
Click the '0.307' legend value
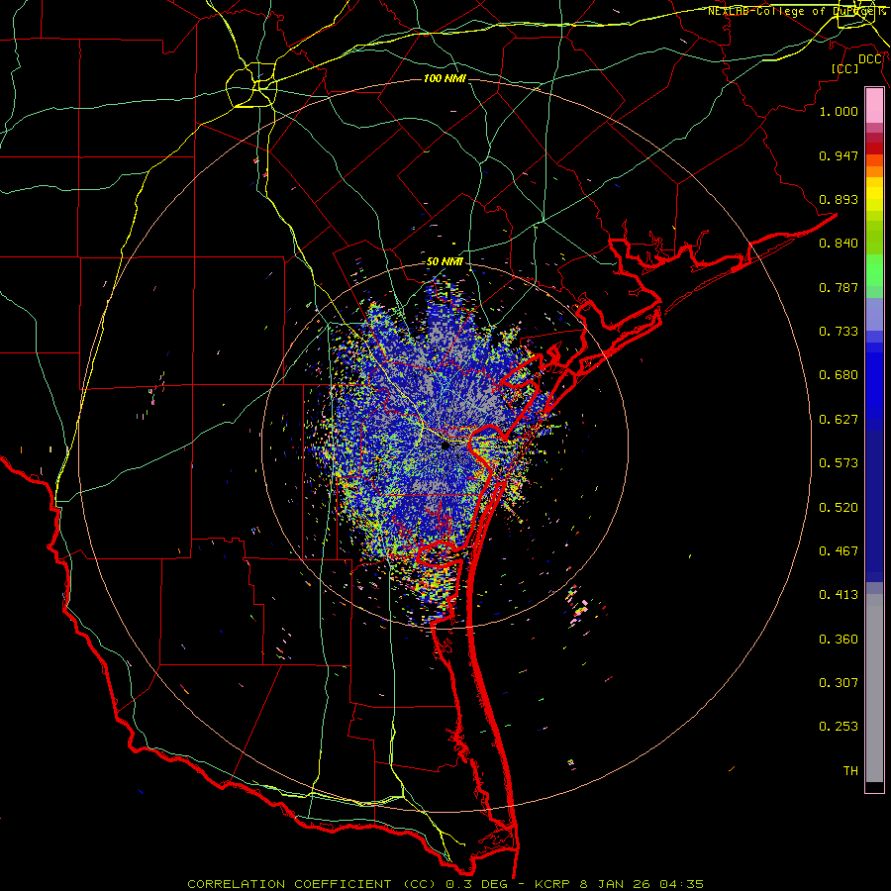(839, 683)
